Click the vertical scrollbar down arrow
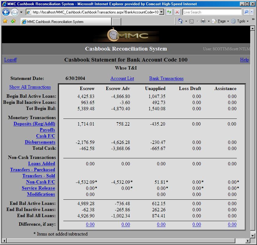Image resolution: width=257 pixels, height=245 pixels. click(x=252, y=235)
